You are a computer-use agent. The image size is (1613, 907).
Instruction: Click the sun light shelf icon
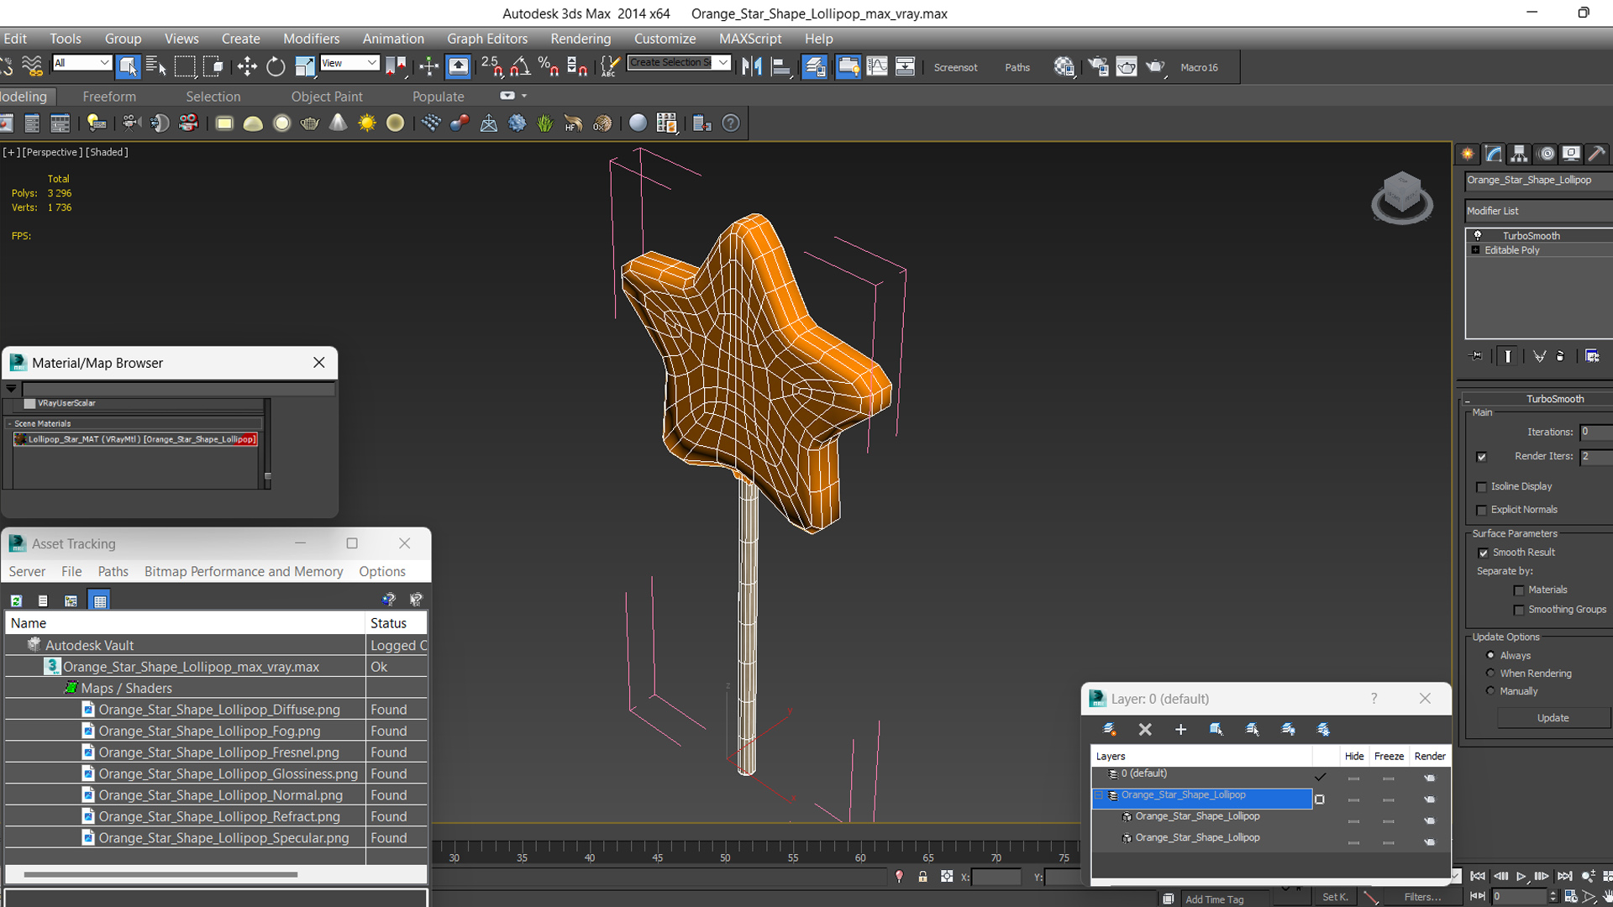[367, 123]
